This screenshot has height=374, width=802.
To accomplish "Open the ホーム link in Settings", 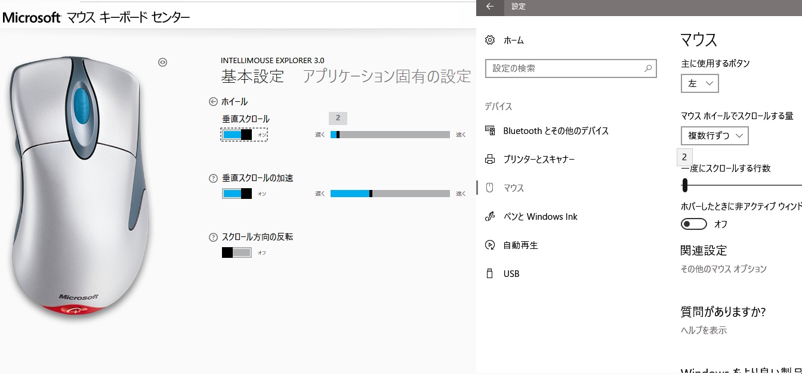I will (514, 40).
